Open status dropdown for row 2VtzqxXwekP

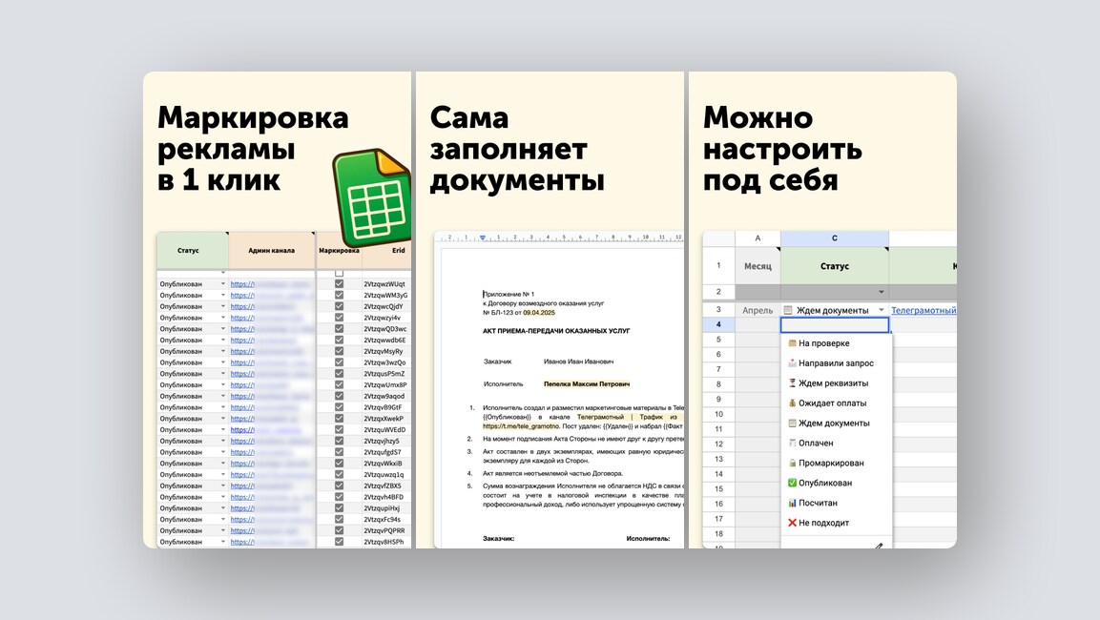(223, 419)
